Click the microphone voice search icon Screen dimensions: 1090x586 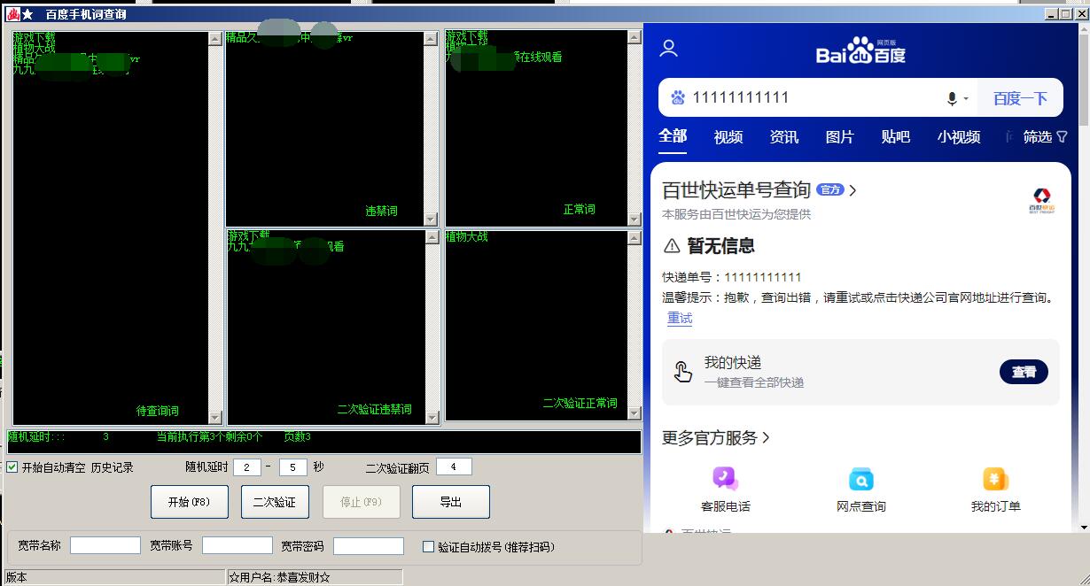(x=952, y=98)
